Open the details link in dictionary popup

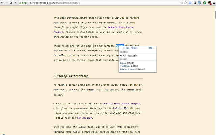[150, 48]
